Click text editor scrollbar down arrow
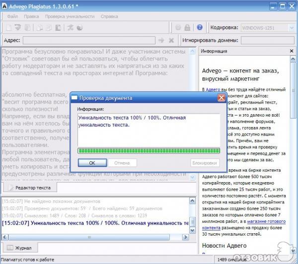 (193, 177)
